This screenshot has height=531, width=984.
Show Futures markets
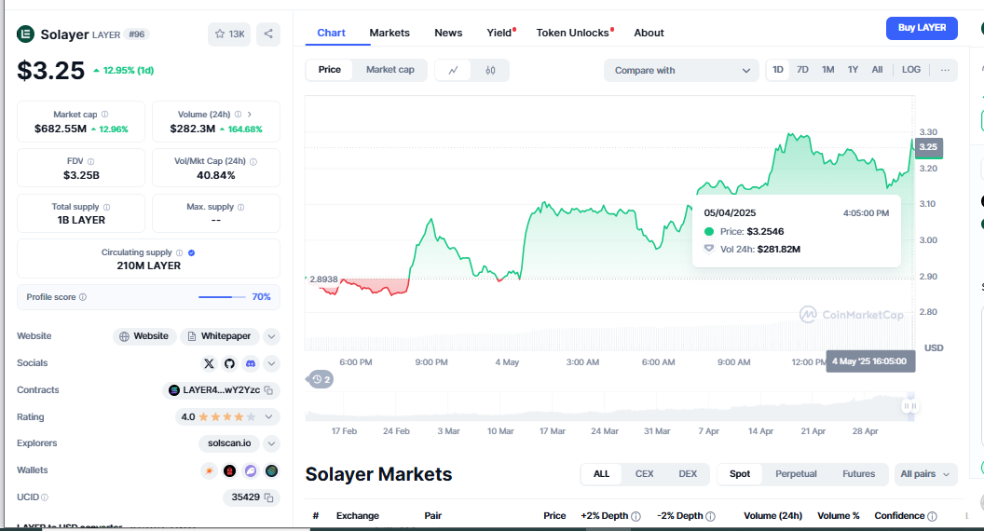pos(858,474)
